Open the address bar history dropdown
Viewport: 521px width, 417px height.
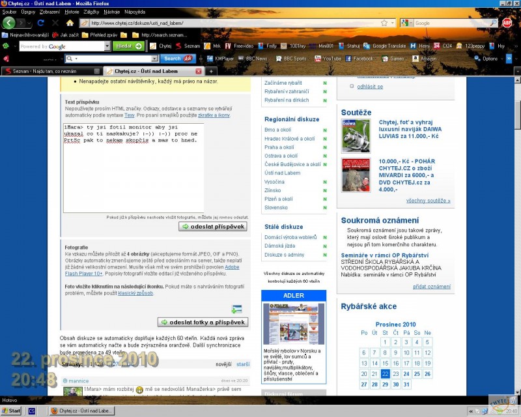pyautogui.click(x=393, y=23)
